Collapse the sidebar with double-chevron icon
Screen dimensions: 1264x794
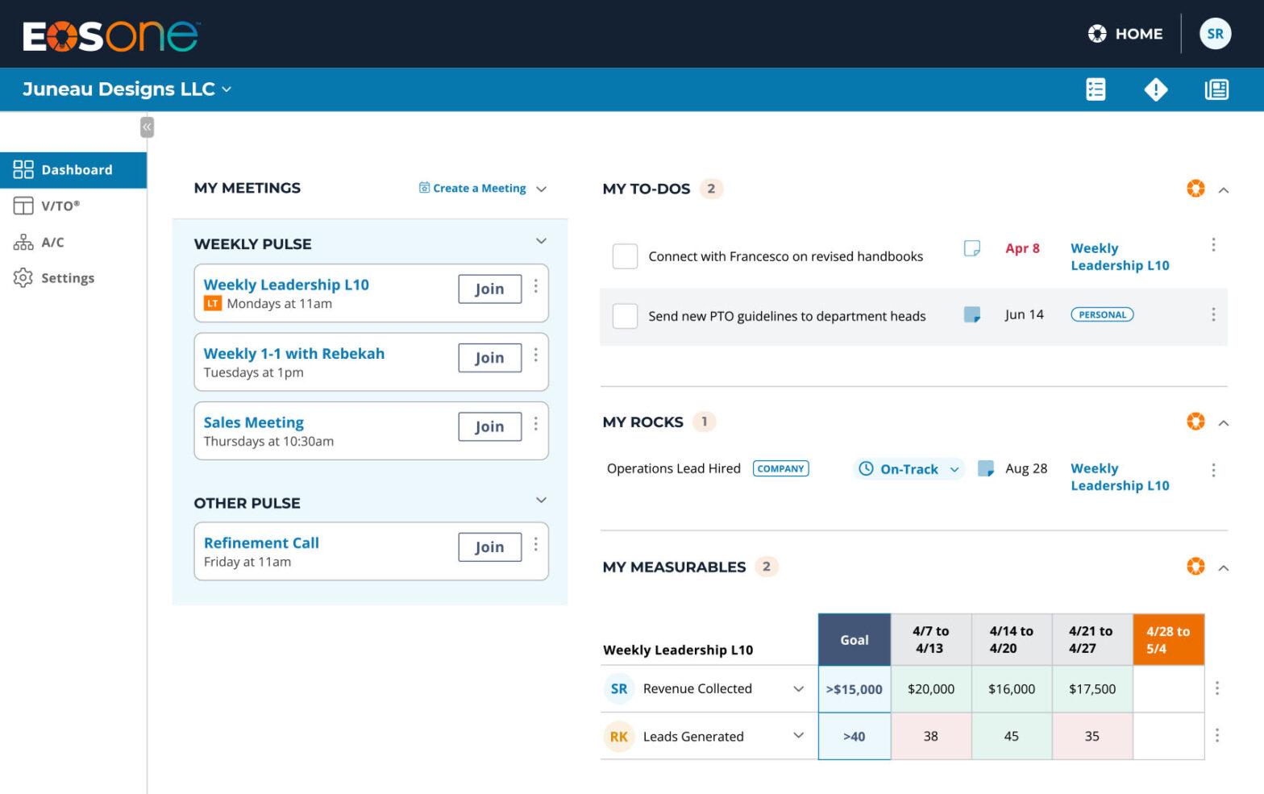(x=147, y=127)
